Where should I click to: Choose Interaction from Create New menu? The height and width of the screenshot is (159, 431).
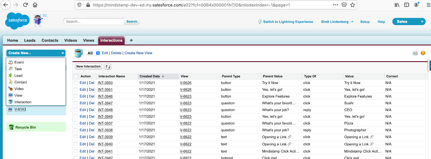click(x=23, y=102)
